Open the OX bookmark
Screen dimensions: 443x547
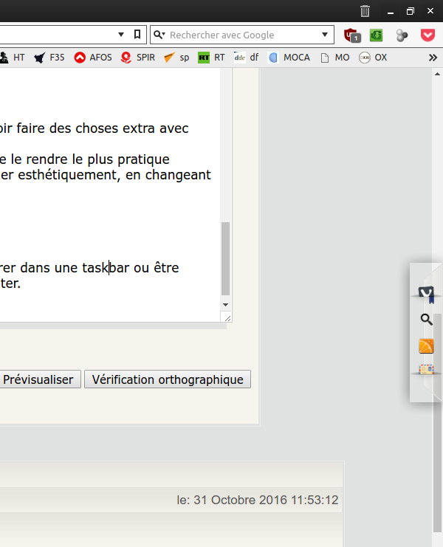[373, 58]
